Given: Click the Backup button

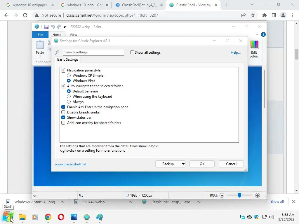Looking at the screenshot, I should point(168,164).
